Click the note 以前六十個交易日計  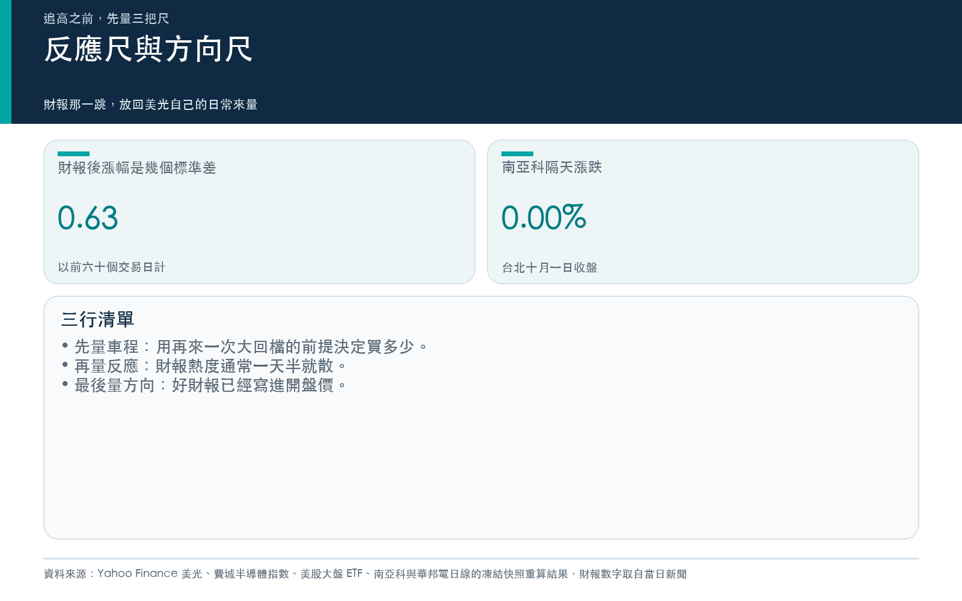[x=112, y=267]
